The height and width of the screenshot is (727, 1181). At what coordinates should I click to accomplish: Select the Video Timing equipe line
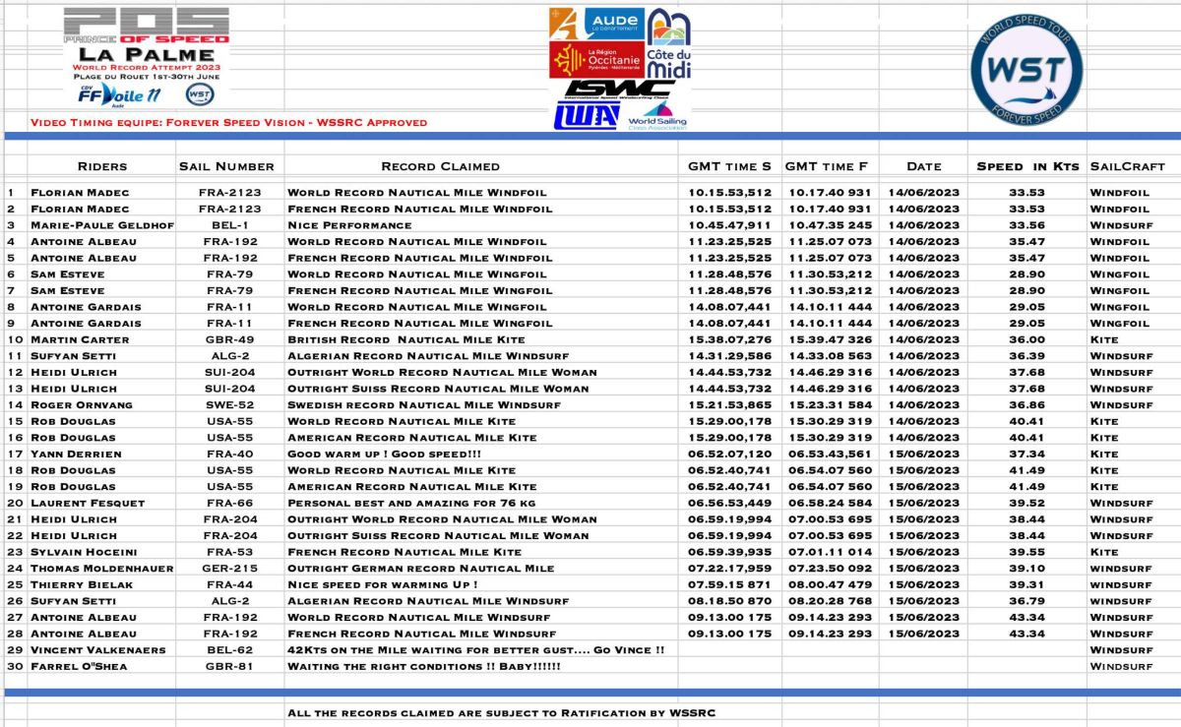pos(229,123)
